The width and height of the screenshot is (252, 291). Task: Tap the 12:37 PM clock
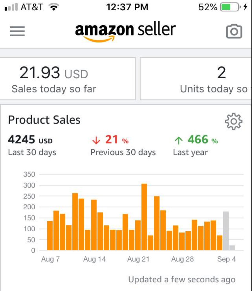tap(127, 7)
